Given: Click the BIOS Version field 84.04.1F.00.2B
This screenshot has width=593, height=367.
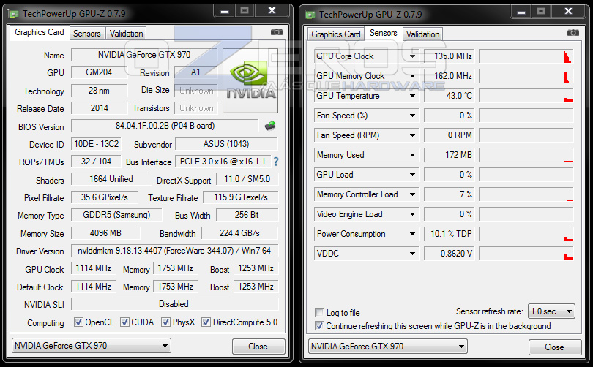Looking at the screenshot, I should click(165, 126).
